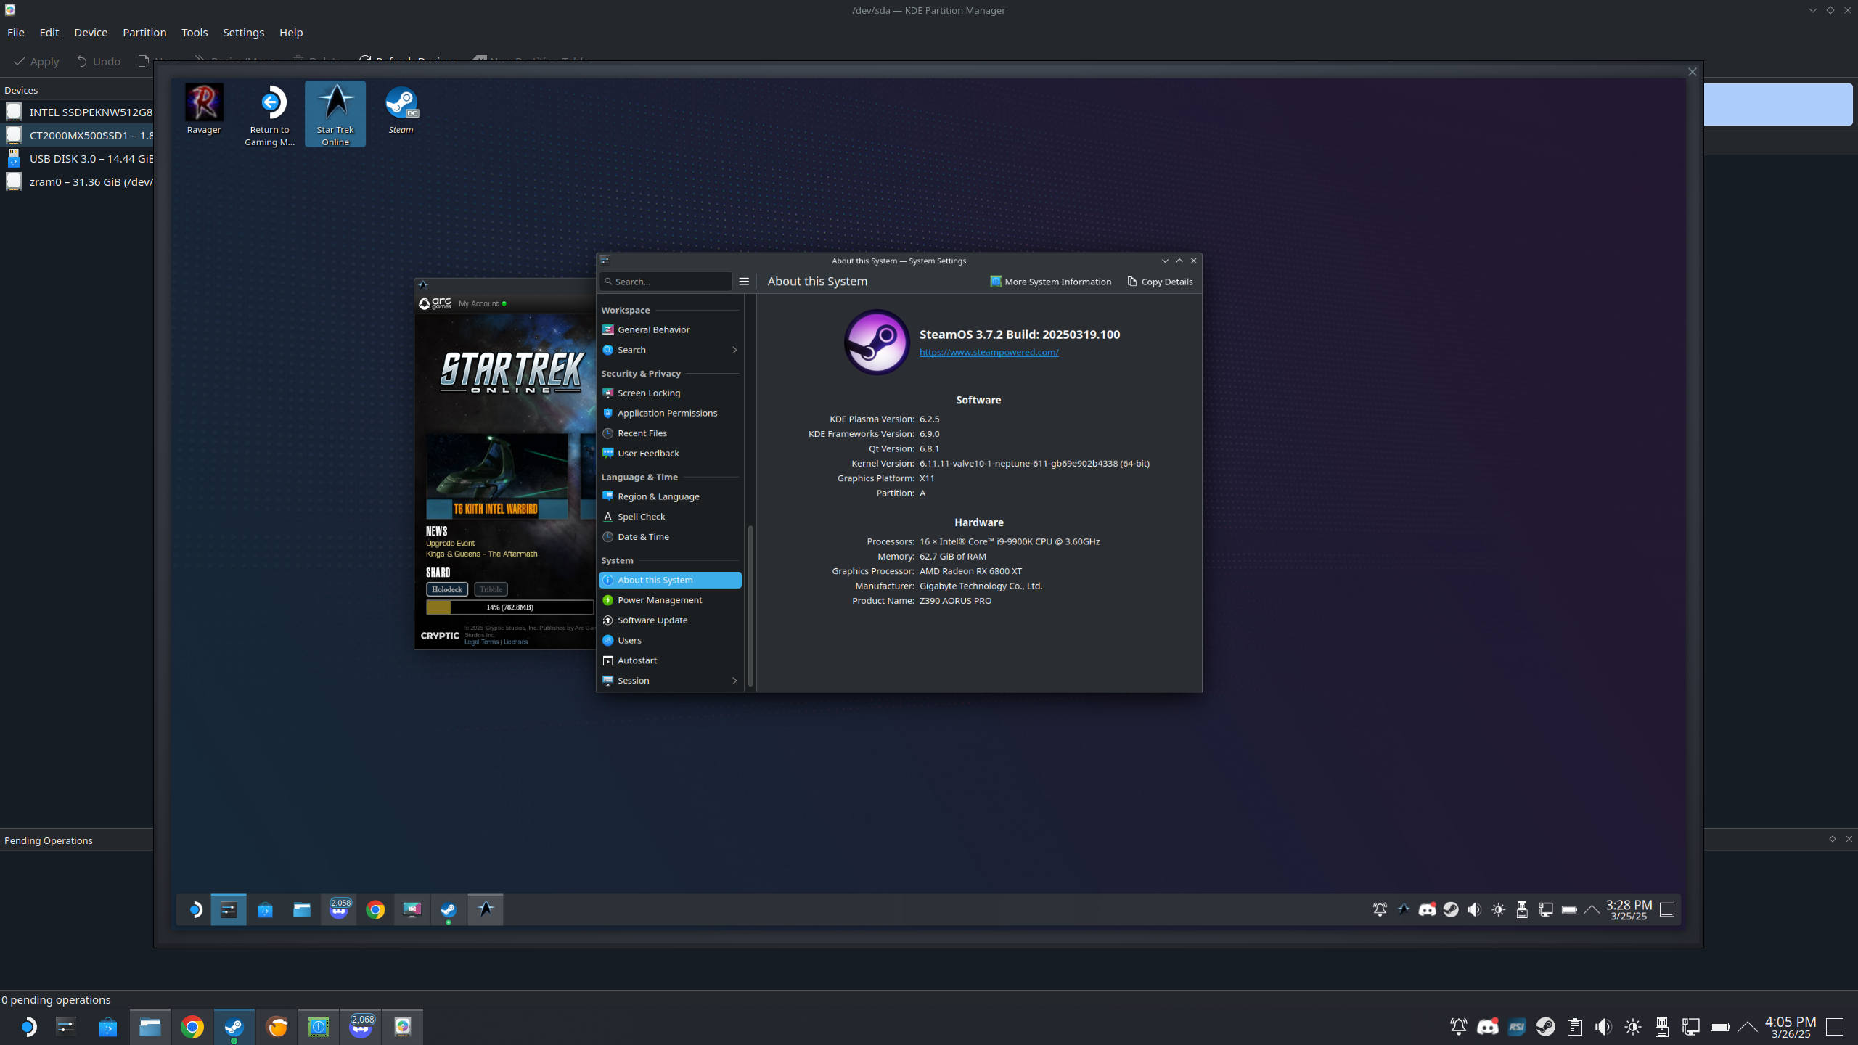
Task: Open Region & Language settings
Action: point(670,497)
